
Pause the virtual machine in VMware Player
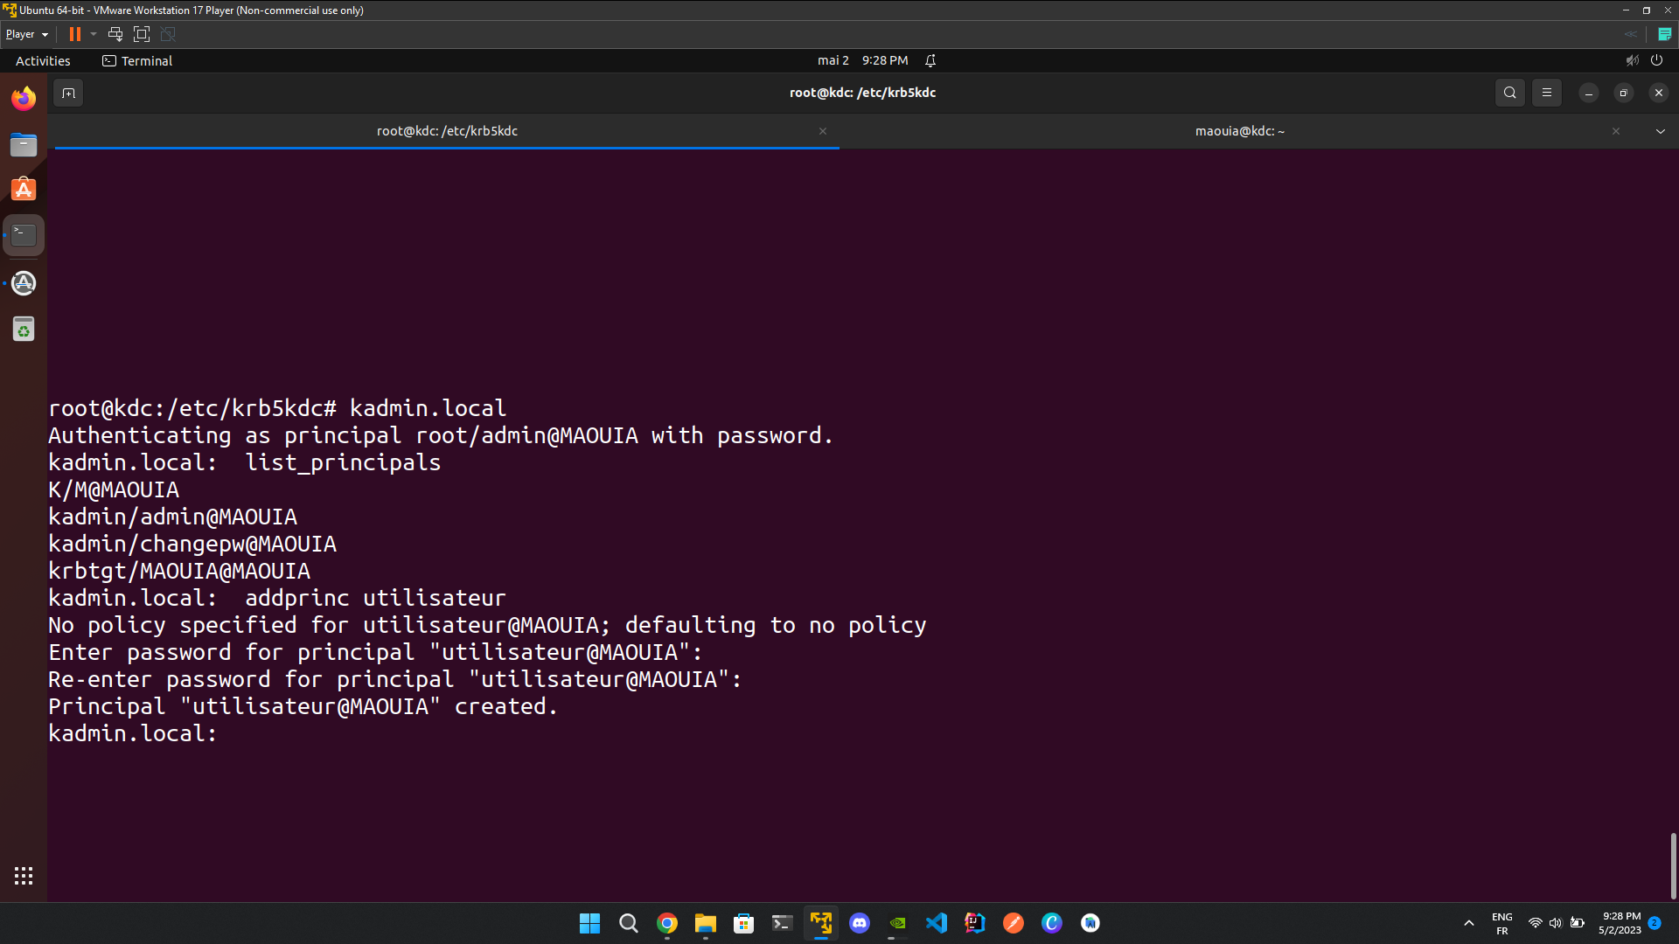[75, 34]
